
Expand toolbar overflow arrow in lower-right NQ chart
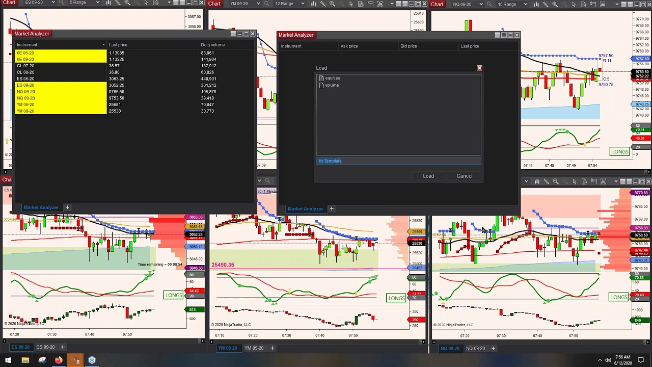tap(616, 181)
